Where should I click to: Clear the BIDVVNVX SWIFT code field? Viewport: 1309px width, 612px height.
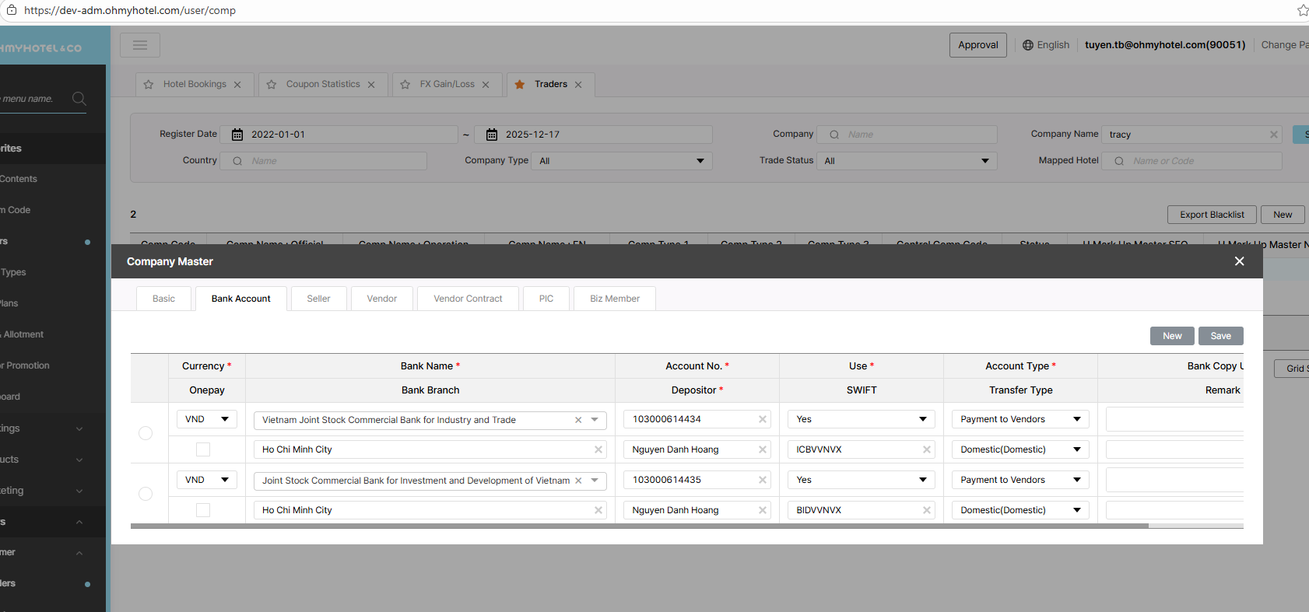[927, 510]
